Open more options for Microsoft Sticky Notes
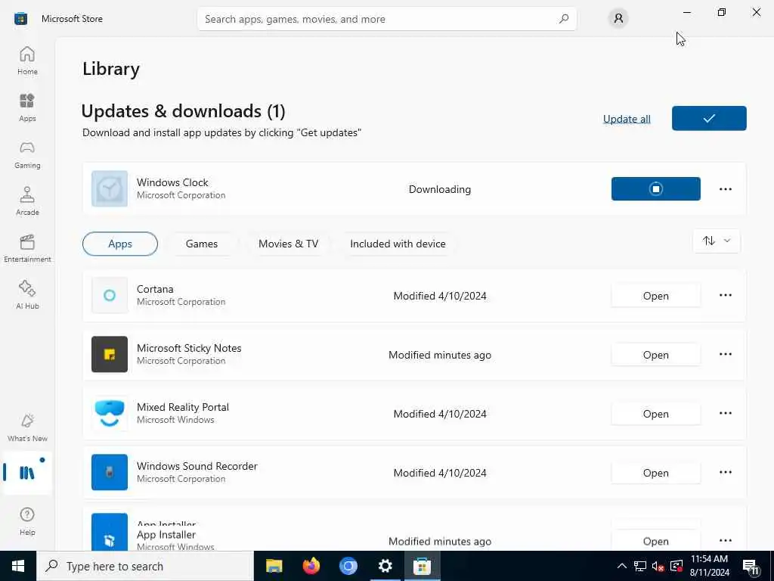Image resolution: width=774 pixels, height=581 pixels. (725, 354)
